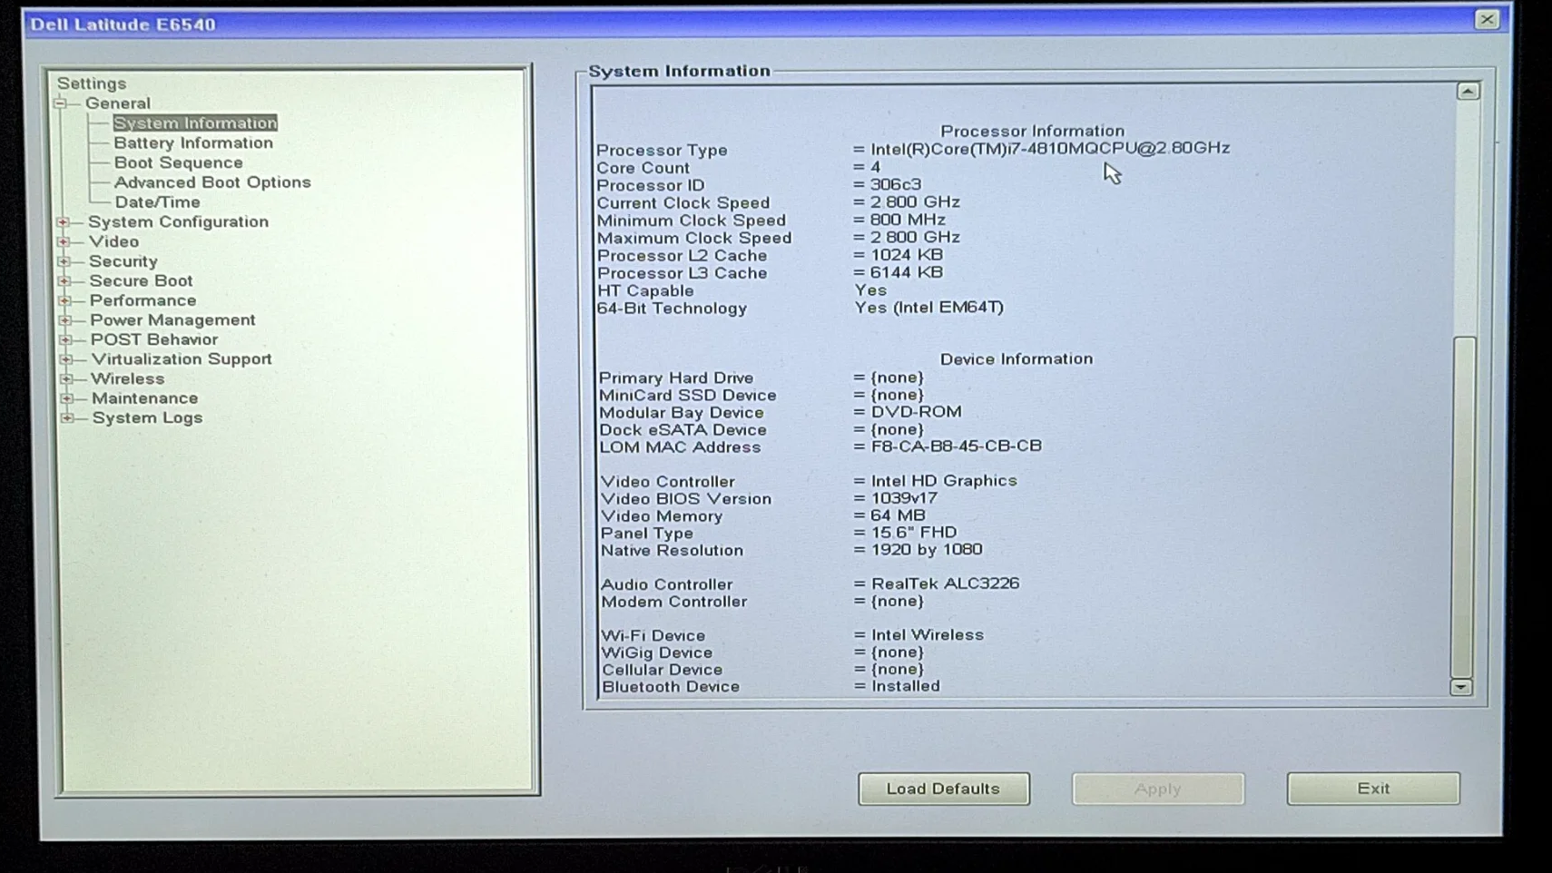Expand the Secure Boot node
The height and width of the screenshot is (873, 1552).
64,281
